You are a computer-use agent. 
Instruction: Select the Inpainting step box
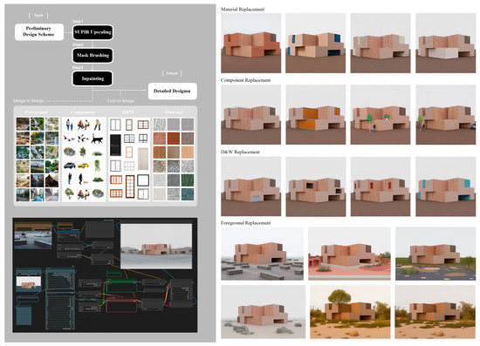point(93,78)
